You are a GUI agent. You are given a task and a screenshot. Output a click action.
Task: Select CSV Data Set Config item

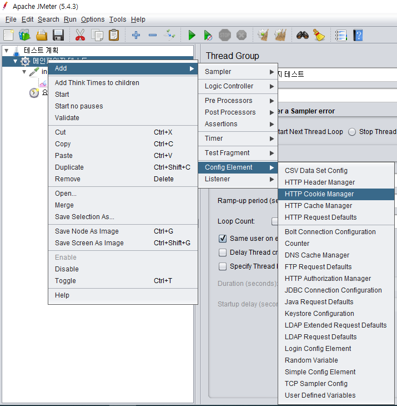(316, 171)
